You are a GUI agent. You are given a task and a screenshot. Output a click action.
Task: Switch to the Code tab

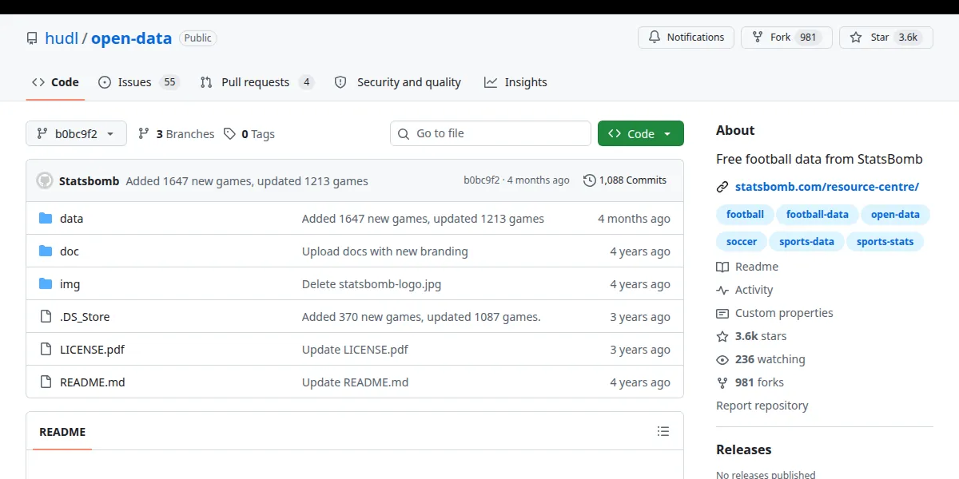(55, 82)
